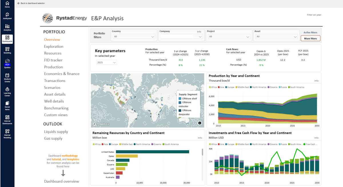The width and height of the screenshot is (343, 187).
Task: Open the Analytics sidebar icon
Action: pyautogui.click(x=7, y=27)
